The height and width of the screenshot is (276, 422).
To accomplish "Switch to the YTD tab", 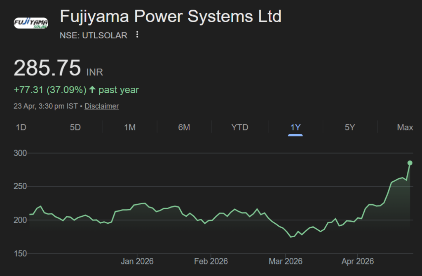I will 239,127.
